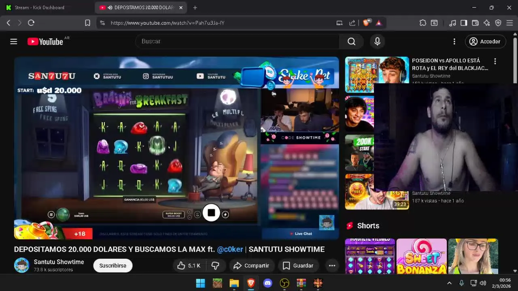
Task: Open the Windows Start menu
Action: coord(200,283)
